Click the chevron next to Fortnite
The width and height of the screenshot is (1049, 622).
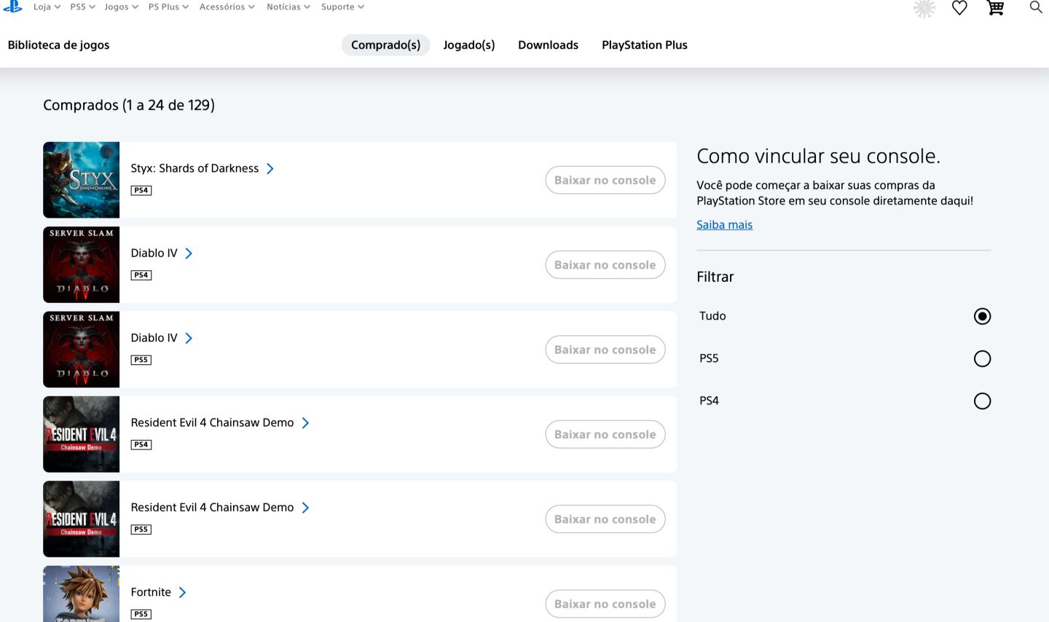pyautogui.click(x=183, y=592)
